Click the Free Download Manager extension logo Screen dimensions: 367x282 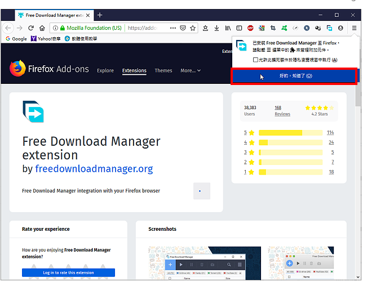(33, 111)
